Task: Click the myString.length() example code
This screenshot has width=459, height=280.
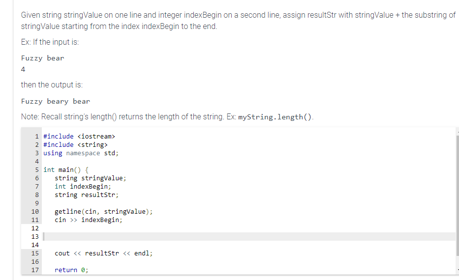Action: point(275,117)
